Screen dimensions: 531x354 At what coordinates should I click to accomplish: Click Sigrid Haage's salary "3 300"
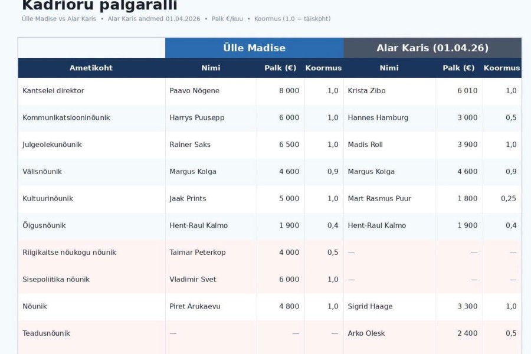pyautogui.click(x=467, y=306)
